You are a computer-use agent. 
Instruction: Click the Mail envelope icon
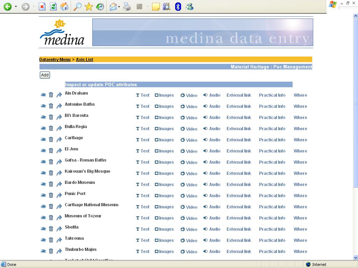coord(113,7)
